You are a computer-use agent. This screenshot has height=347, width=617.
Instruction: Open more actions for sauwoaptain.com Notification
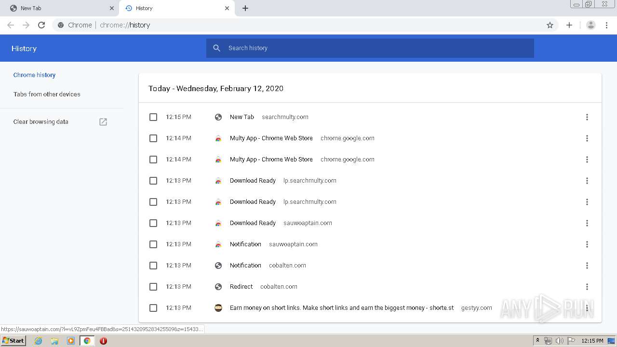click(x=587, y=244)
